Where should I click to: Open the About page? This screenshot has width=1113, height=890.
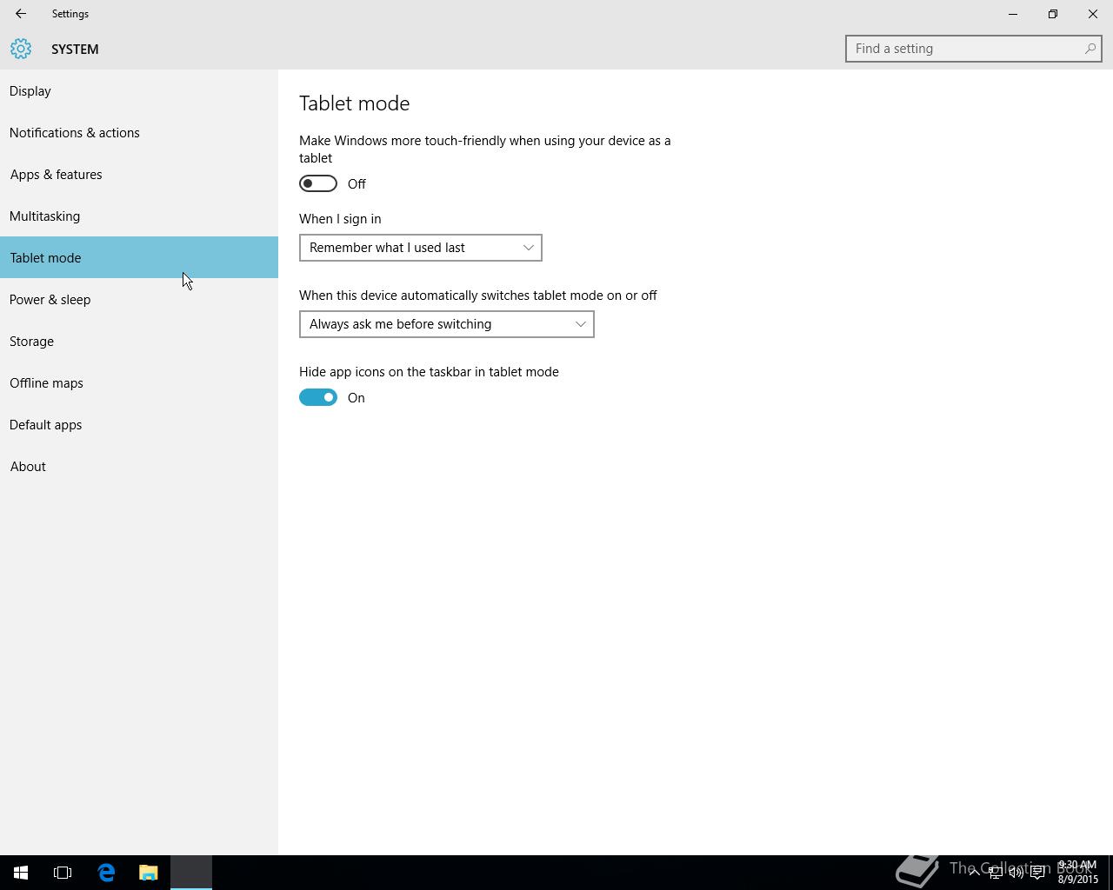[139, 467]
